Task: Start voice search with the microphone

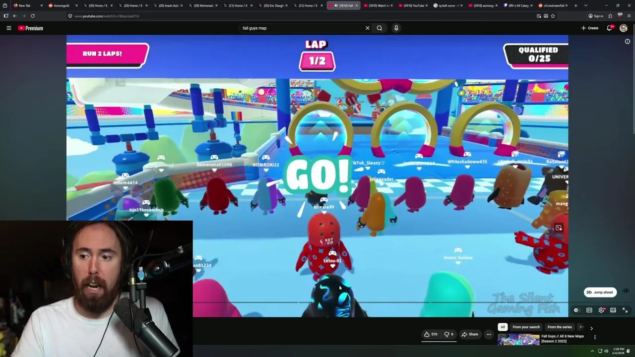Action: point(396,28)
